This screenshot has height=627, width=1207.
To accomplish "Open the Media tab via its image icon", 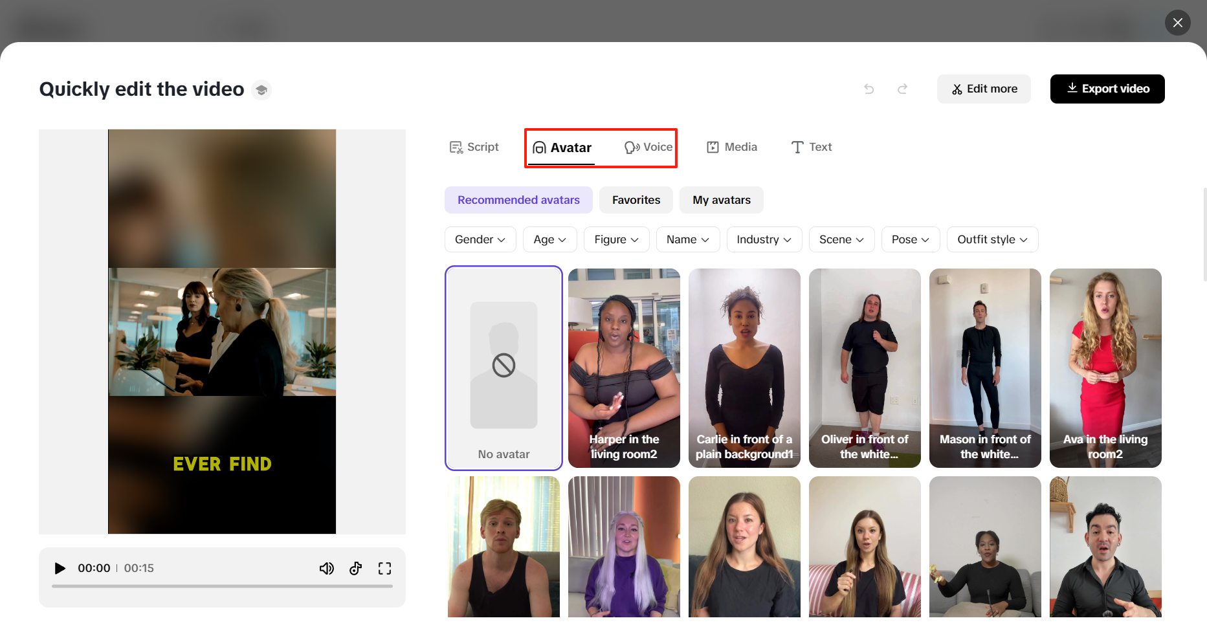I will point(712,147).
